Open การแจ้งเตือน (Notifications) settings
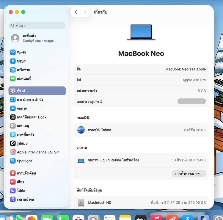The width and height of the screenshot is (223, 220). coord(37,173)
